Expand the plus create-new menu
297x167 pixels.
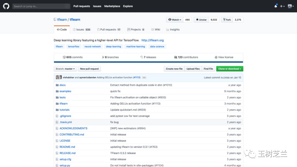pos(282,6)
